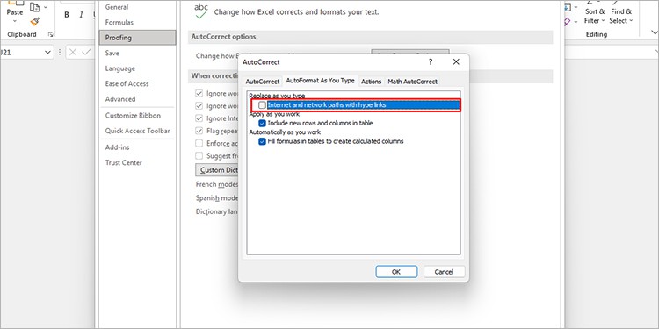Toggle Italic formatting in the ribbon

pyautogui.click(x=81, y=15)
